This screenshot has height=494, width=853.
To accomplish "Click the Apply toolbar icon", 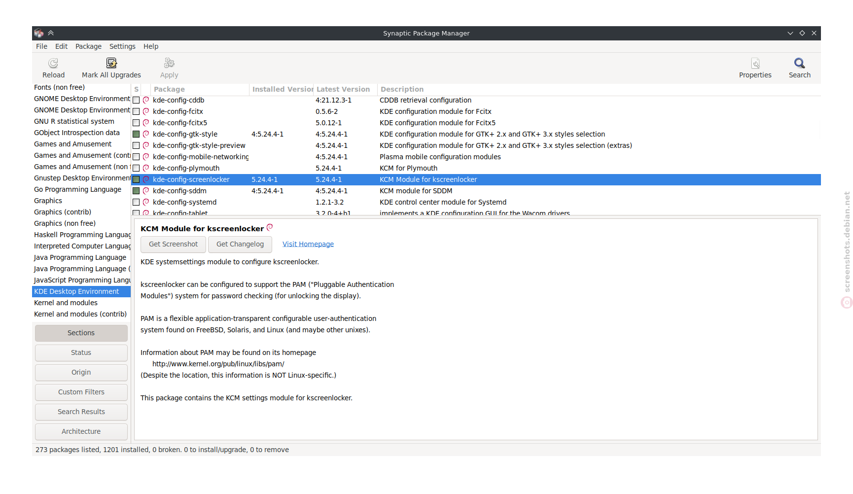I will (169, 63).
